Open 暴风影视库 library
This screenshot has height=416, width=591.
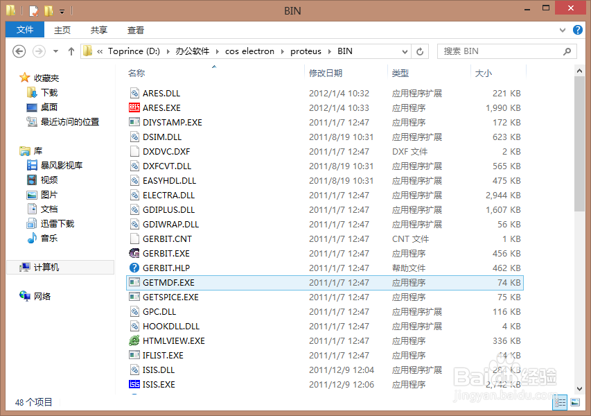(x=62, y=165)
